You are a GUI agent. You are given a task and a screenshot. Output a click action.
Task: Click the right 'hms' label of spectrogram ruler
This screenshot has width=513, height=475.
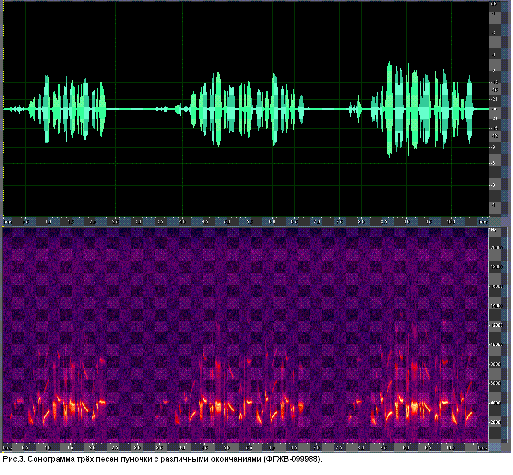click(x=483, y=449)
